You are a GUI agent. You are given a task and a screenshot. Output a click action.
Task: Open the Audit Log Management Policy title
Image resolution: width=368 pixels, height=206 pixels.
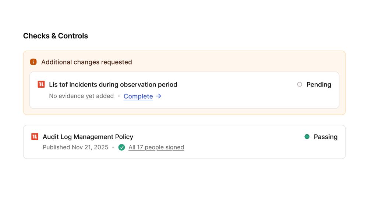click(x=88, y=137)
